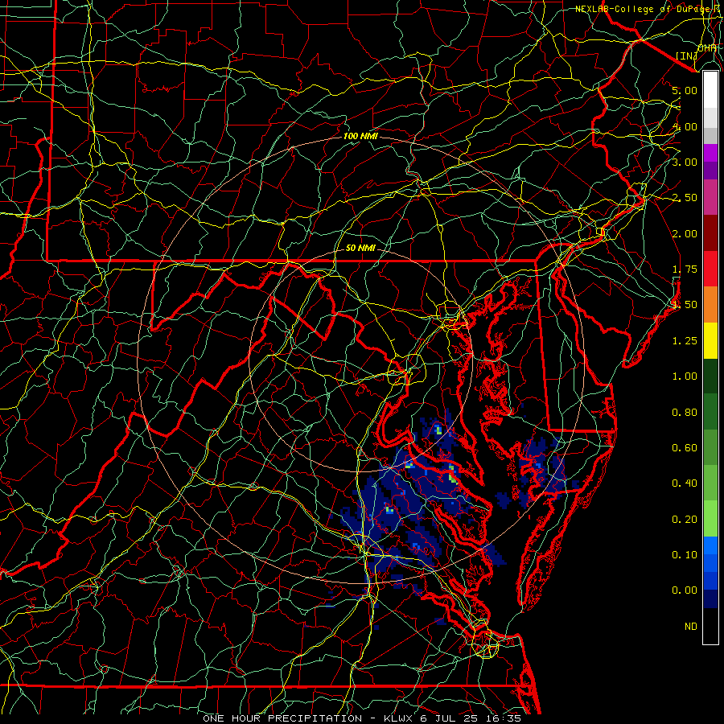Click the '5.00' scale label
This screenshot has height=724, width=724.
(685, 90)
